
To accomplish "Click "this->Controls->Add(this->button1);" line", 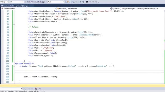I will tap(48, 43).
